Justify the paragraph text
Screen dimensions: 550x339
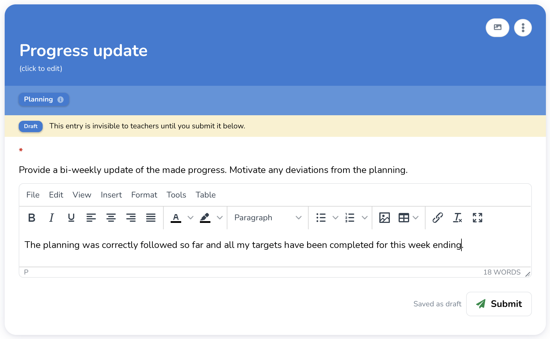coord(151,218)
